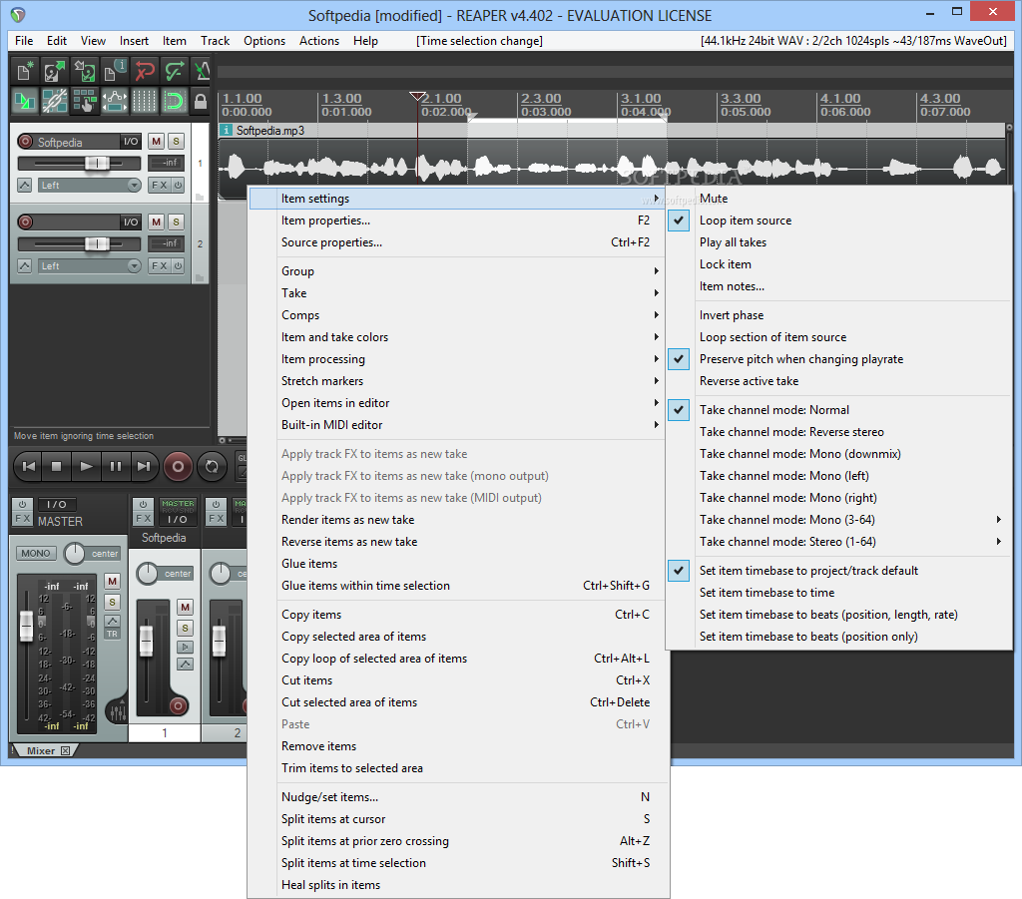The width and height of the screenshot is (1022, 899).
Task: Toggle the metronome icon
Action: tap(202, 71)
